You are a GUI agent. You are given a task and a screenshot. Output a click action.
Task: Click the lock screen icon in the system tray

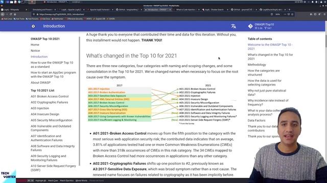click(321, 2)
